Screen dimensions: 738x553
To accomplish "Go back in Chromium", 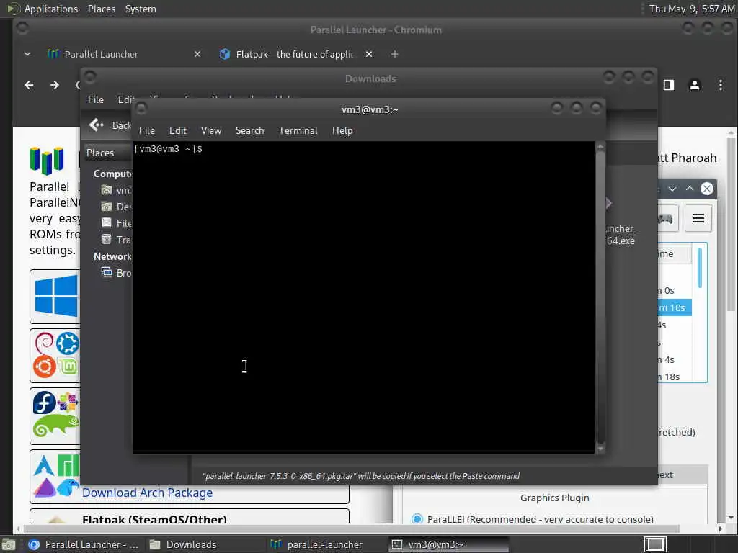I will point(29,85).
